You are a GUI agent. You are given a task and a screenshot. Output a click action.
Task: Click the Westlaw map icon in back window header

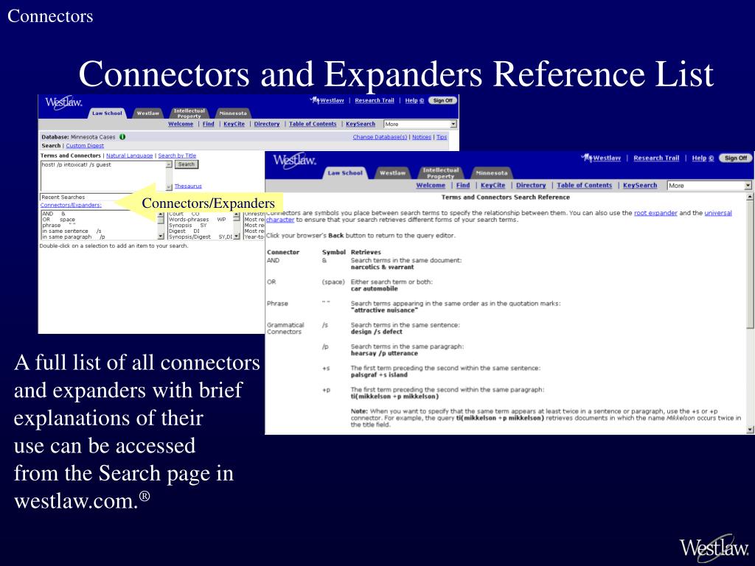[x=316, y=100]
